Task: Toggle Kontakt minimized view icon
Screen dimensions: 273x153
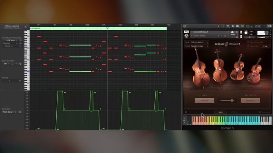Action: click(242, 26)
